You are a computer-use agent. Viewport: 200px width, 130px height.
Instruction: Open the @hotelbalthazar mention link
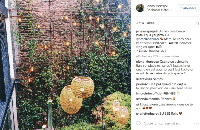coord(148,39)
